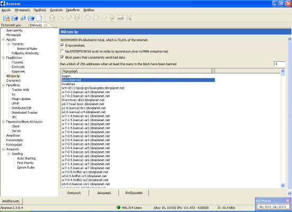Select the bogon row in the list
The height and width of the screenshot is (212, 292).
pyautogui.click(x=138, y=76)
